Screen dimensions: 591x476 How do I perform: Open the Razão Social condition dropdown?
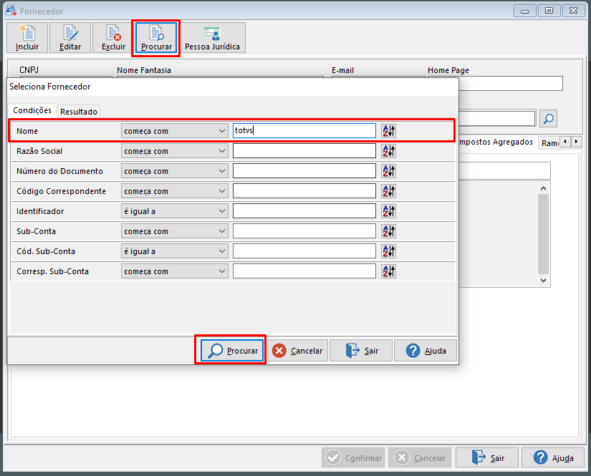coord(175,151)
